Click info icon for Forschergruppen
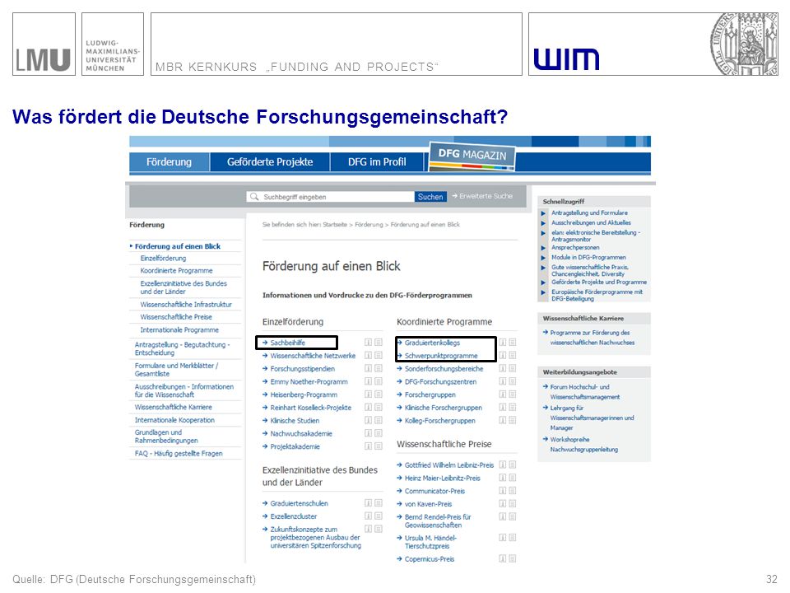 [x=502, y=395]
